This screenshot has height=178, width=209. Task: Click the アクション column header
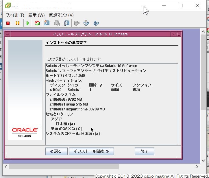142,85
